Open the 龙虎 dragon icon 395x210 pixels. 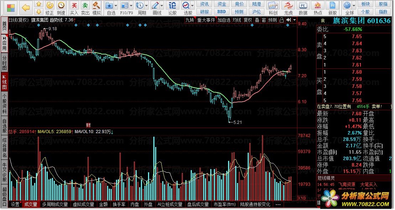click(x=288, y=5)
